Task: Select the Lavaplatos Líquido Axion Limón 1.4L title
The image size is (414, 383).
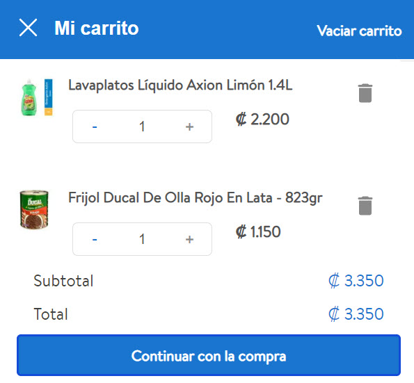Action: [180, 85]
